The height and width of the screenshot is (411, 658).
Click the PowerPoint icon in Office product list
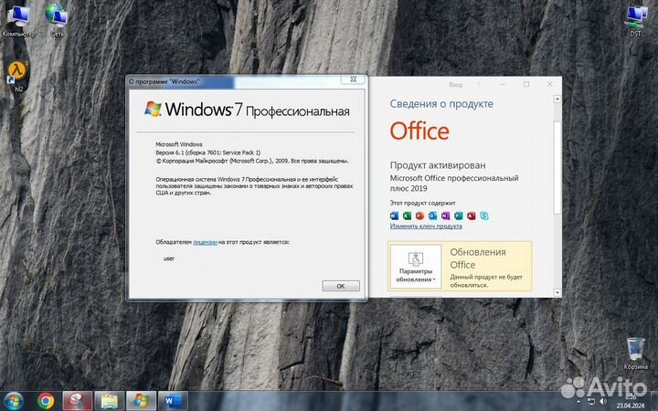[419, 216]
